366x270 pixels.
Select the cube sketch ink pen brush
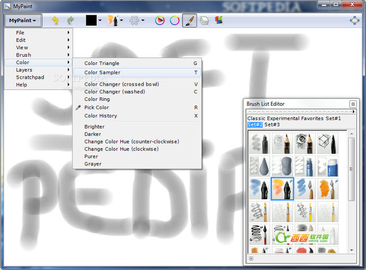tap(328, 143)
